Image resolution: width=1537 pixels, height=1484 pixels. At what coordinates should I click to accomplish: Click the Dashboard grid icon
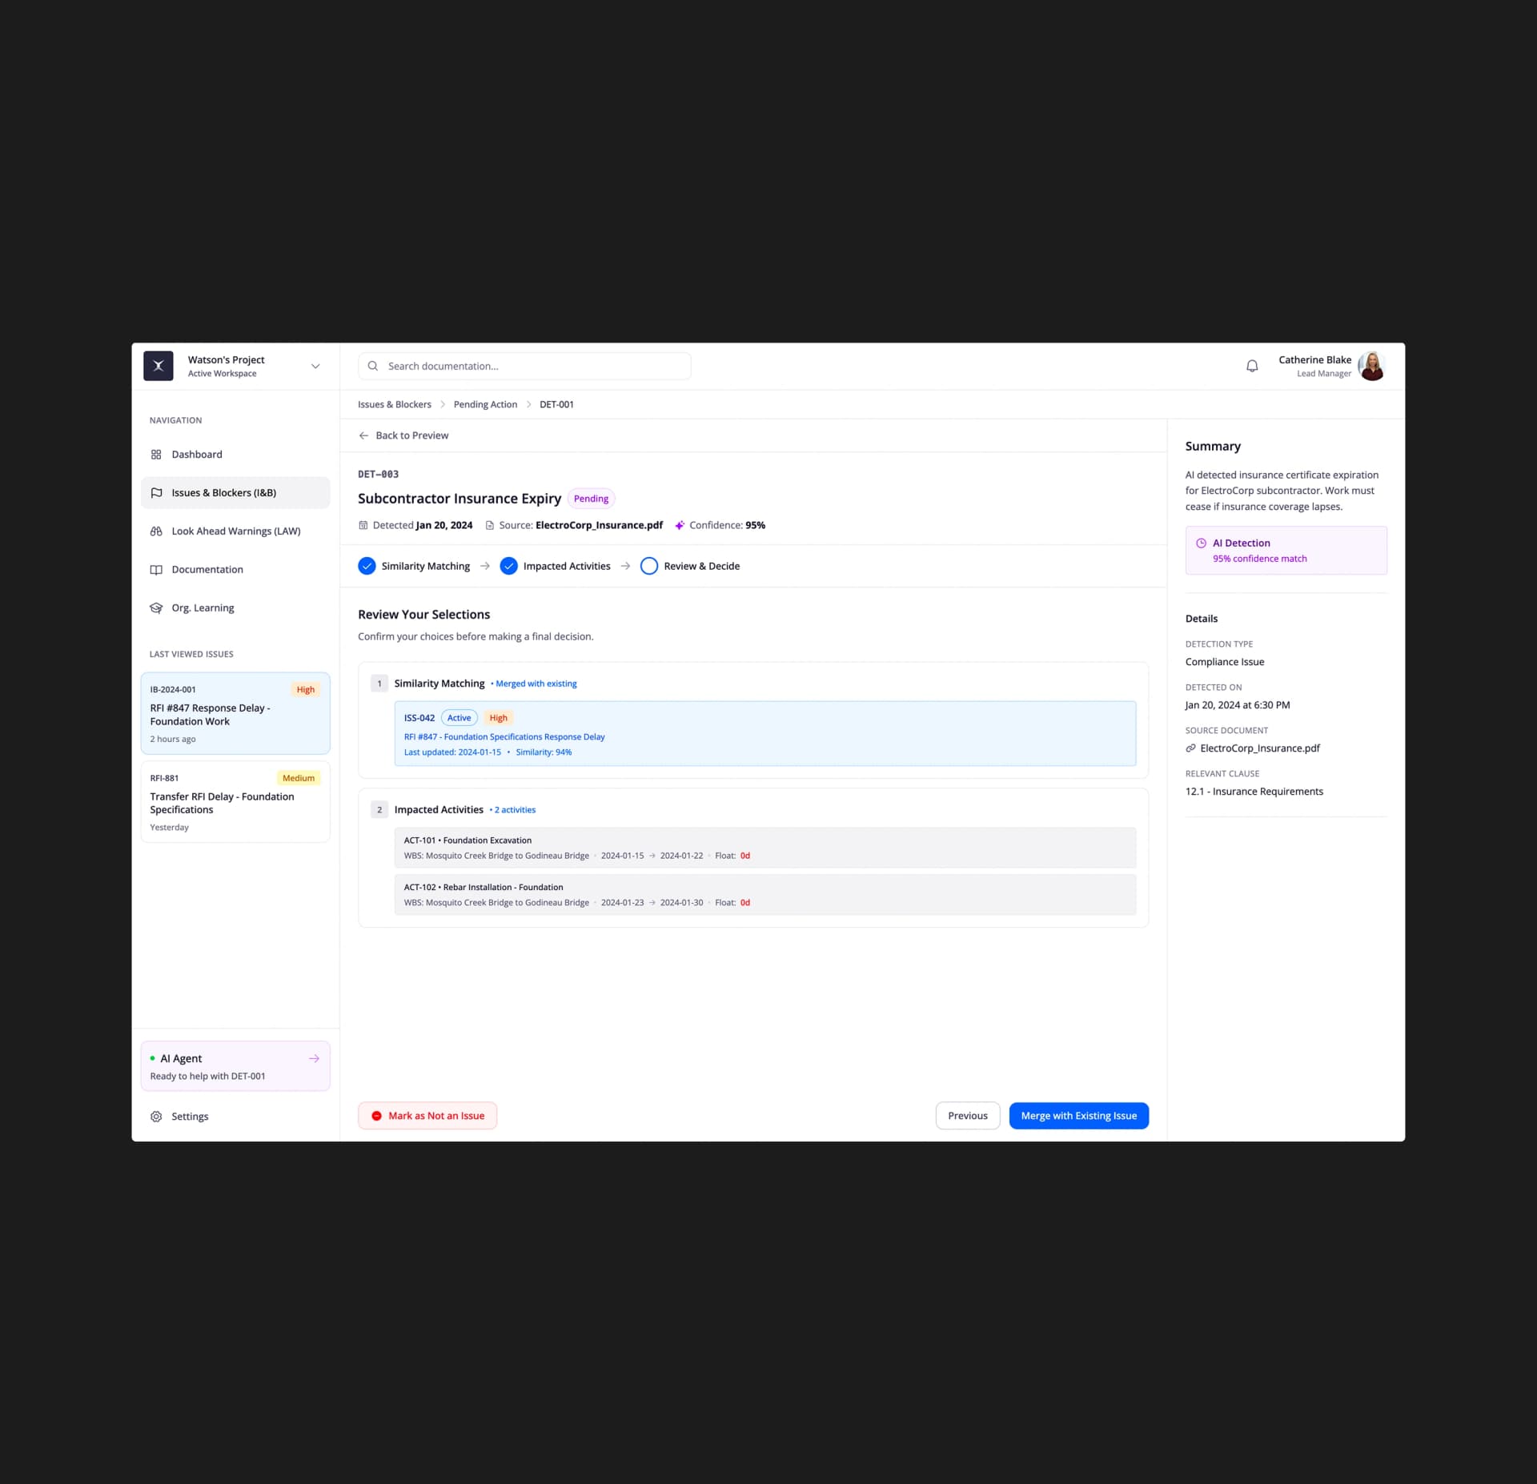click(x=156, y=454)
